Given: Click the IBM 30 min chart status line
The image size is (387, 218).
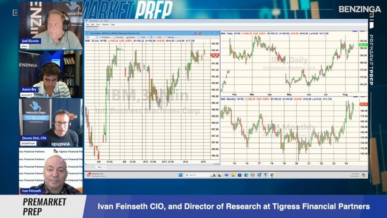Looking at the screenshot, I should click(x=140, y=41).
